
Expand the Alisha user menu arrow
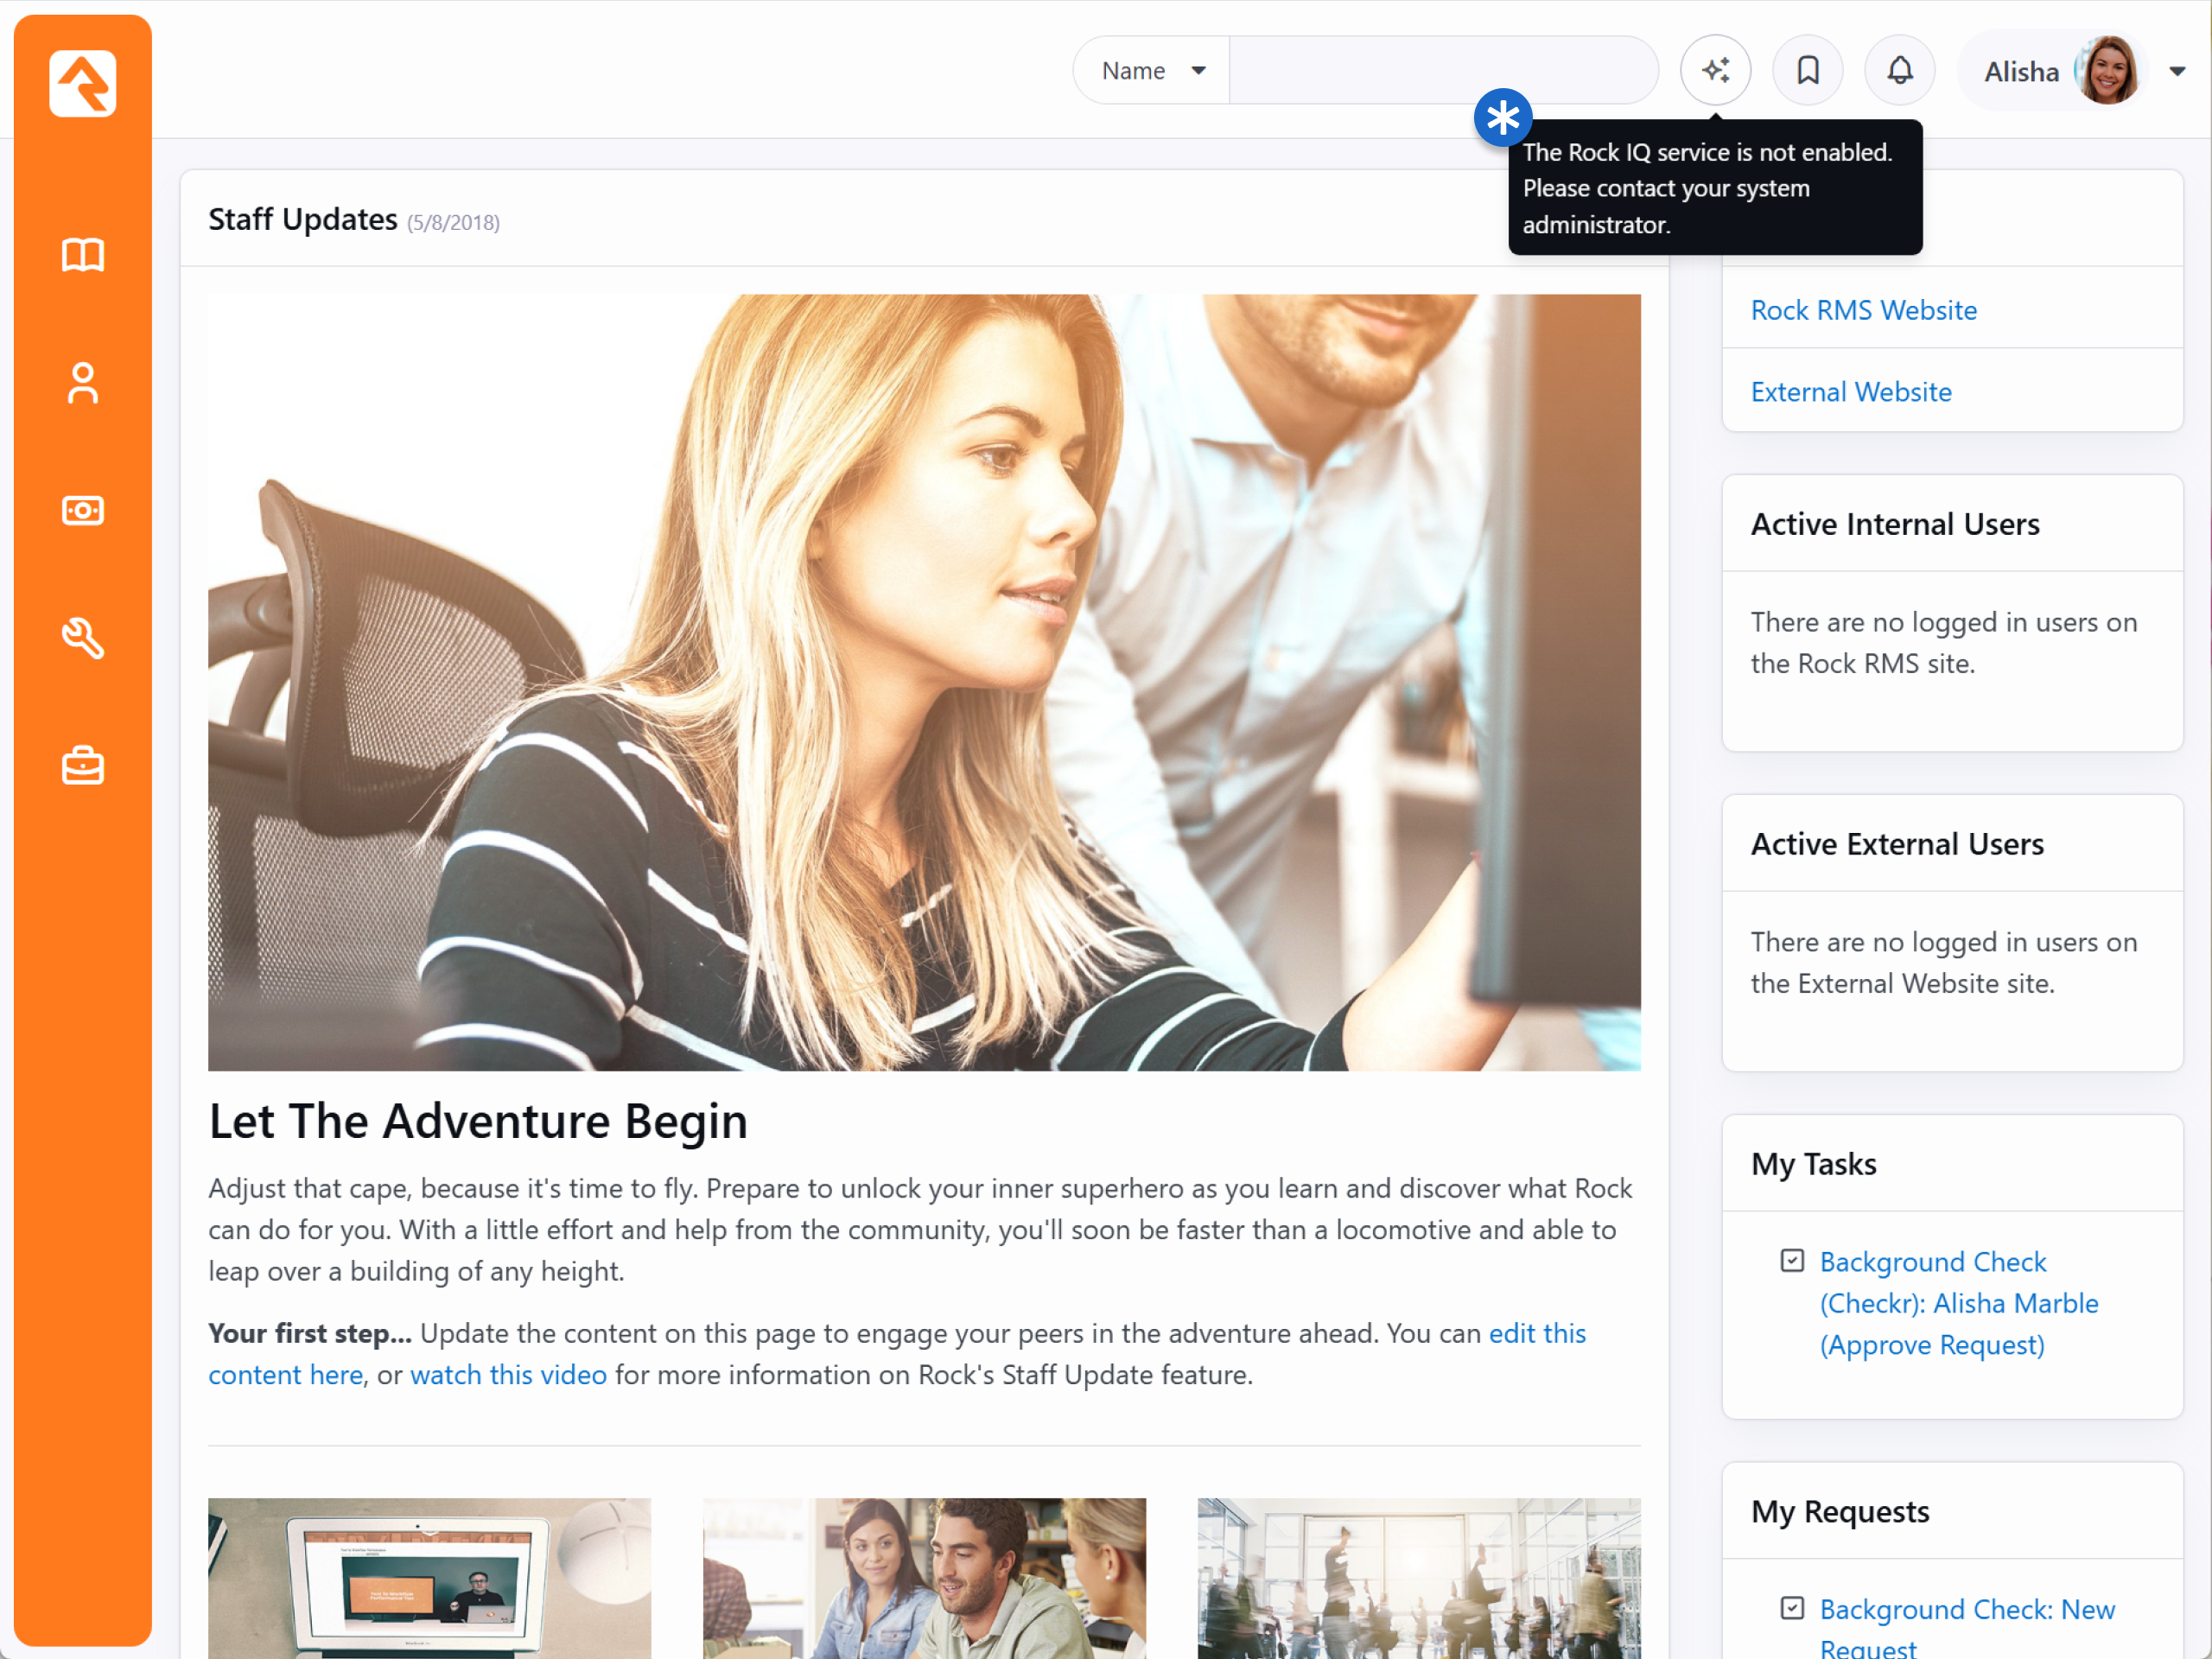point(2177,71)
